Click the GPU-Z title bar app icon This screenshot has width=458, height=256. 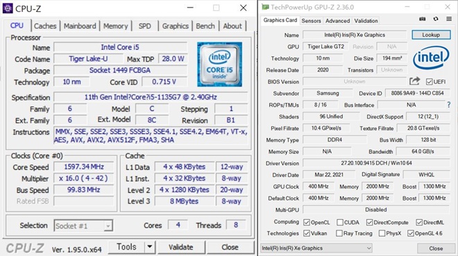265,7
